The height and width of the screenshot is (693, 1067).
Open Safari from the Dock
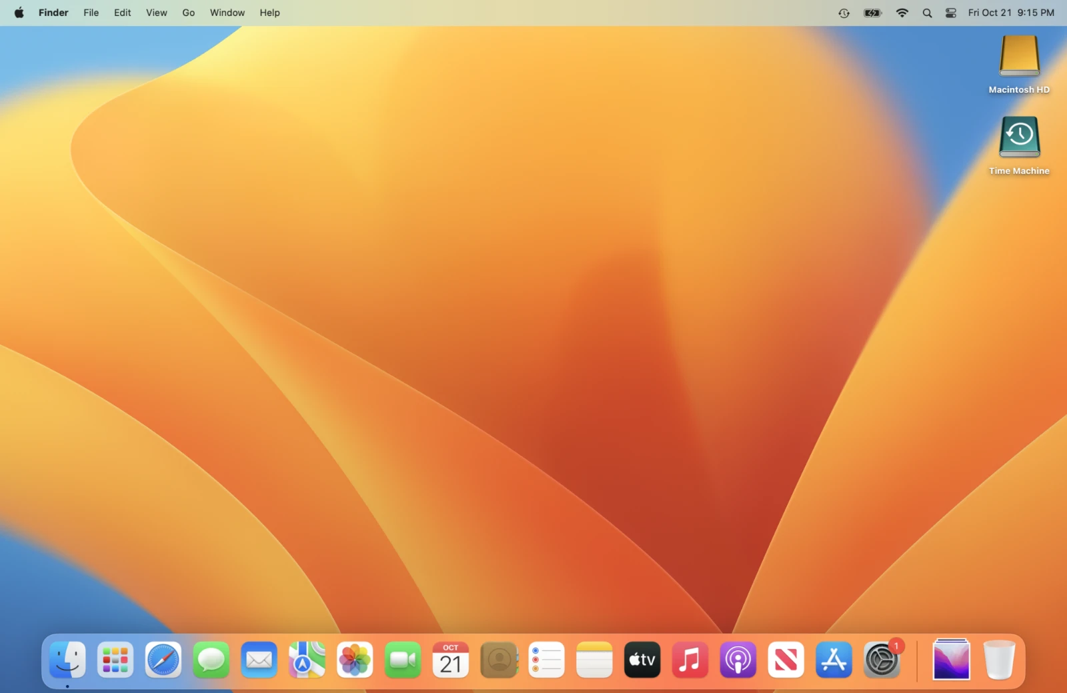pos(163,660)
